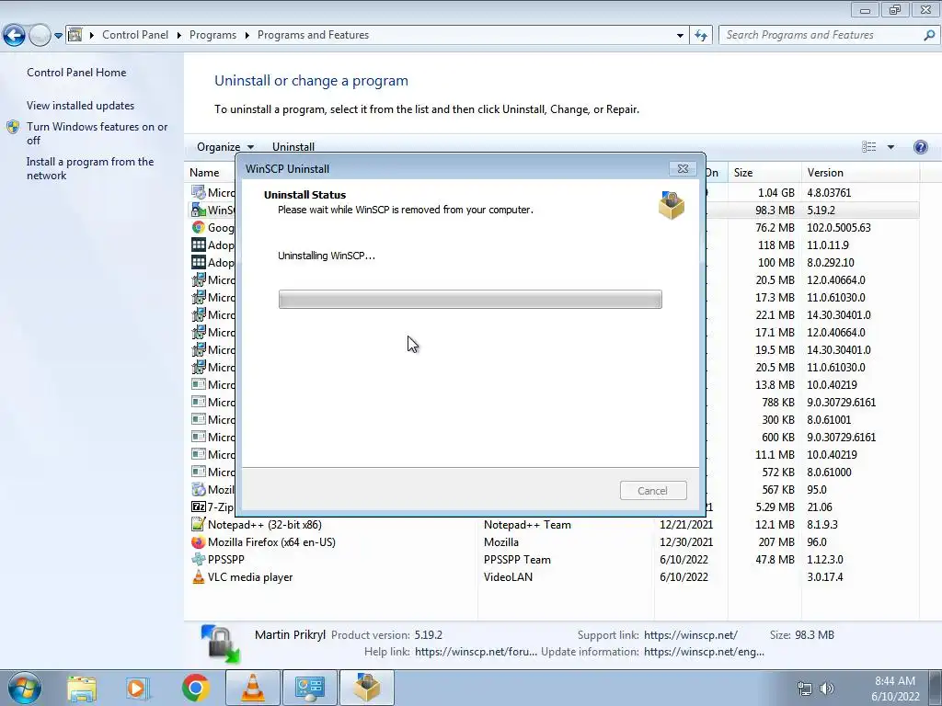Image resolution: width=942 pixels, height=706 pixels.
Task: Open the update information link
Action: click(704, 652)
